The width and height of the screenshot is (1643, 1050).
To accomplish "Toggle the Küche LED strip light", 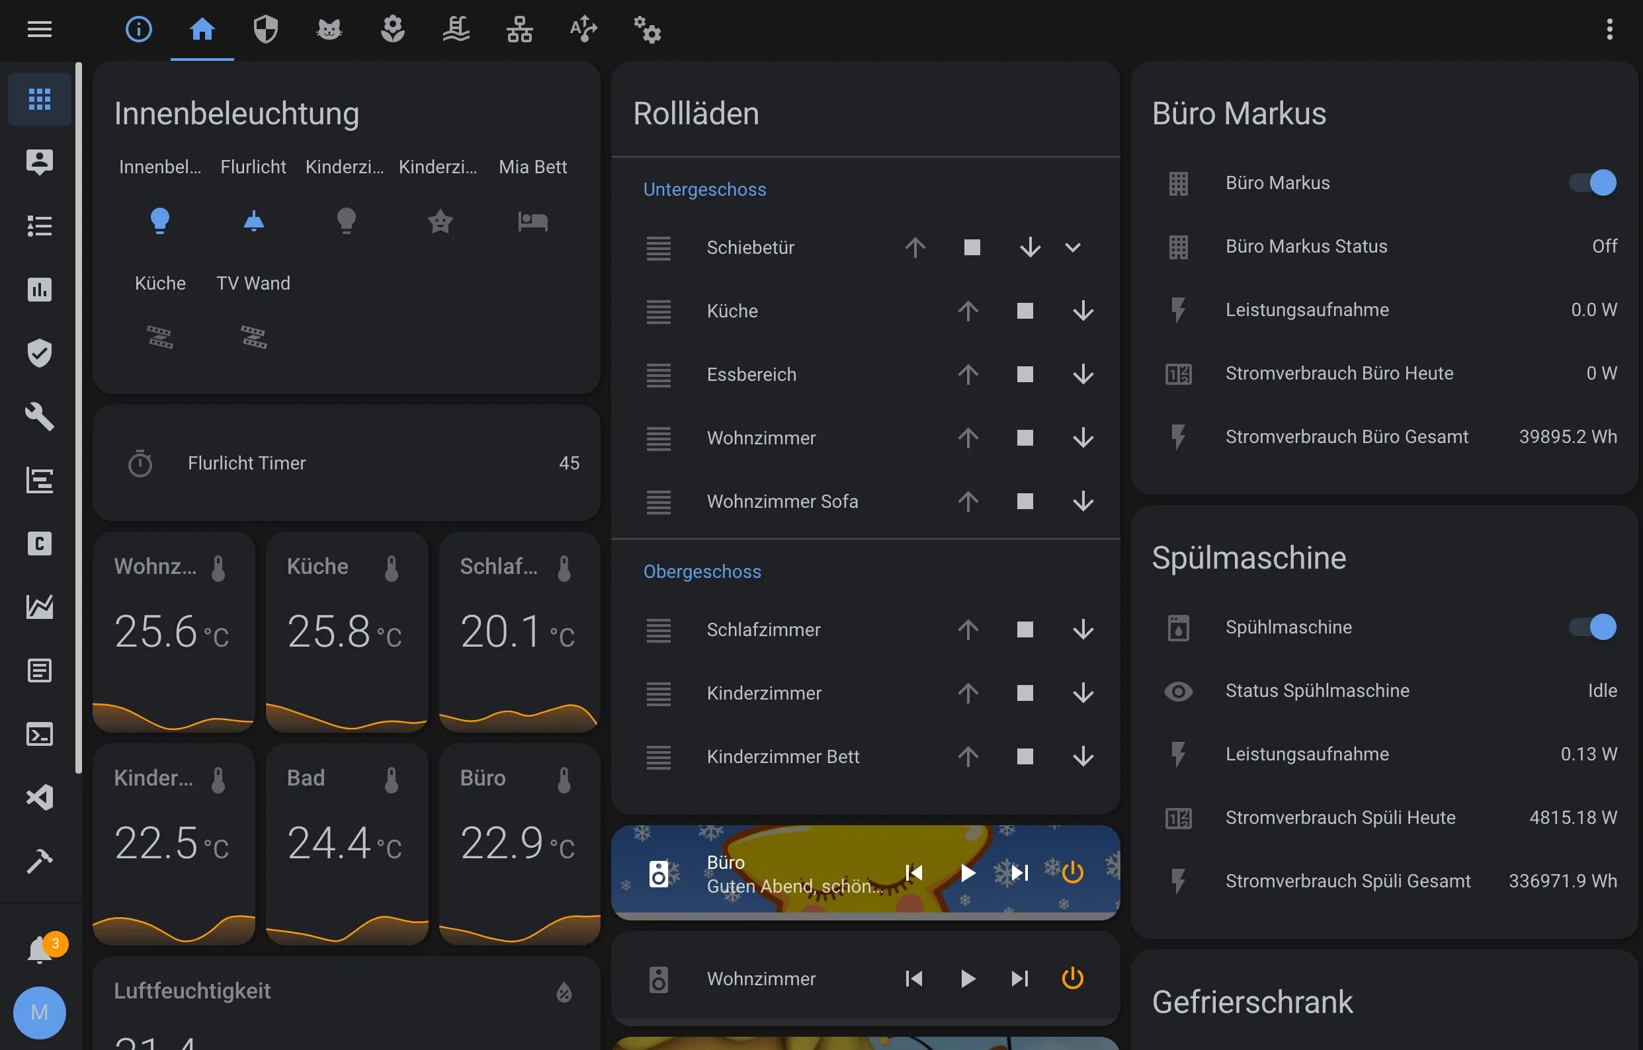I will [x=159, y=337].
